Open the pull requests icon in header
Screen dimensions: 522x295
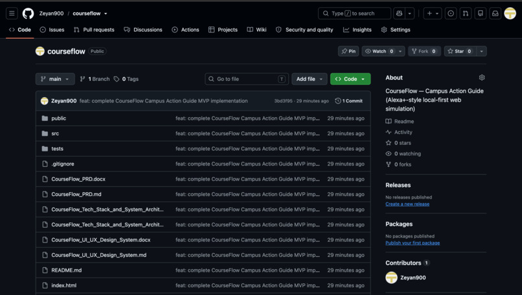(466, 14)
